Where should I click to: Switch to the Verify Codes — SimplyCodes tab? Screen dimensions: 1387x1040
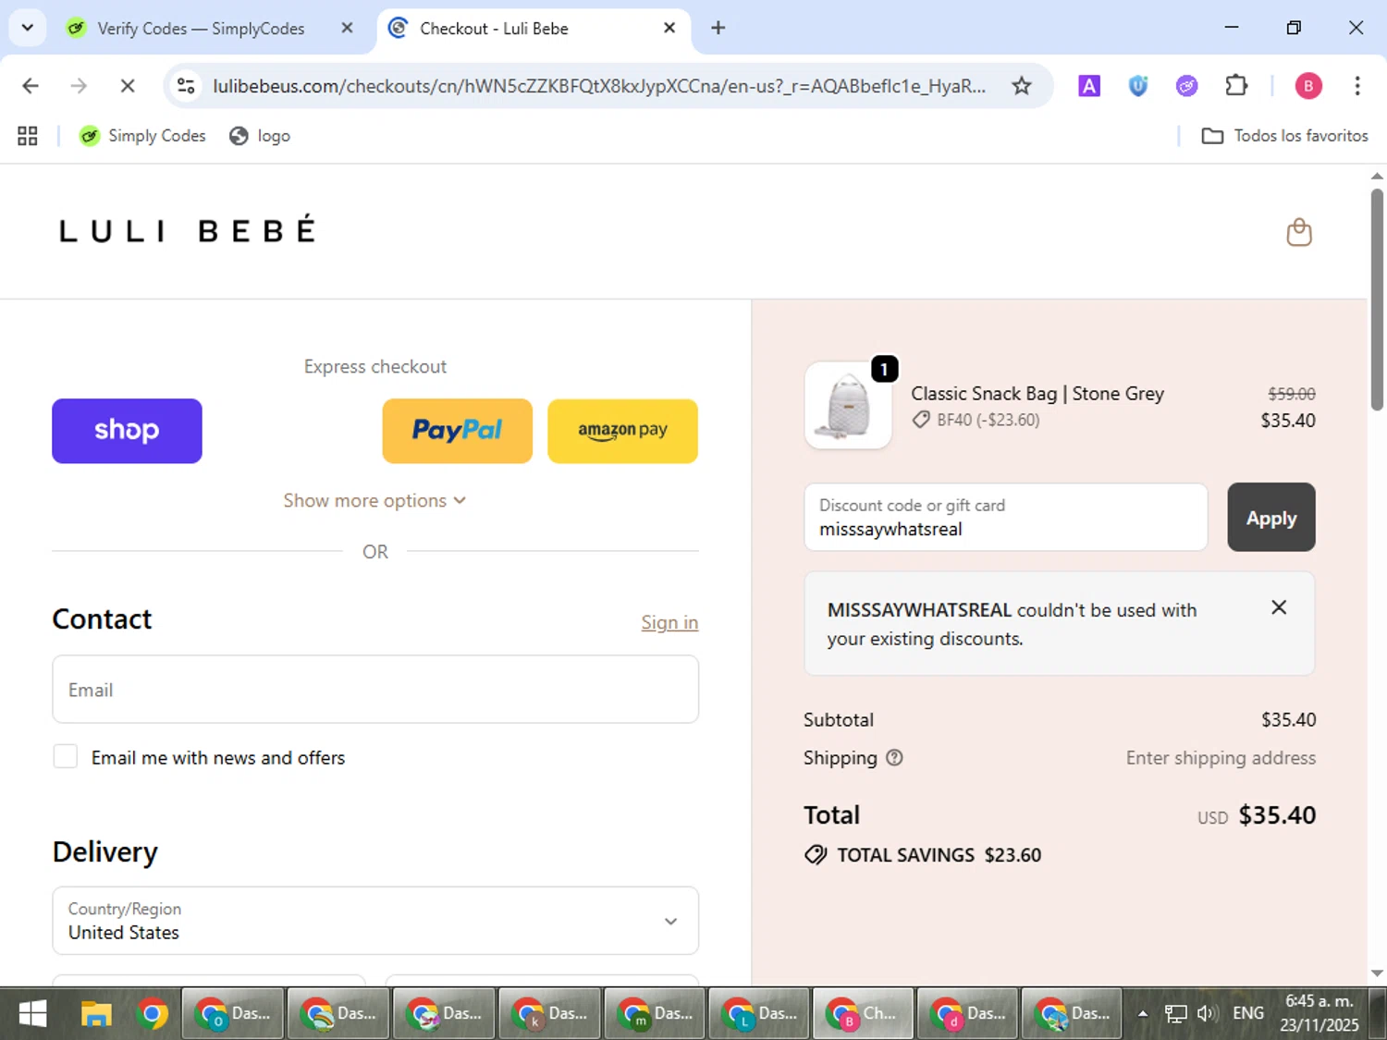click(199, 29)
